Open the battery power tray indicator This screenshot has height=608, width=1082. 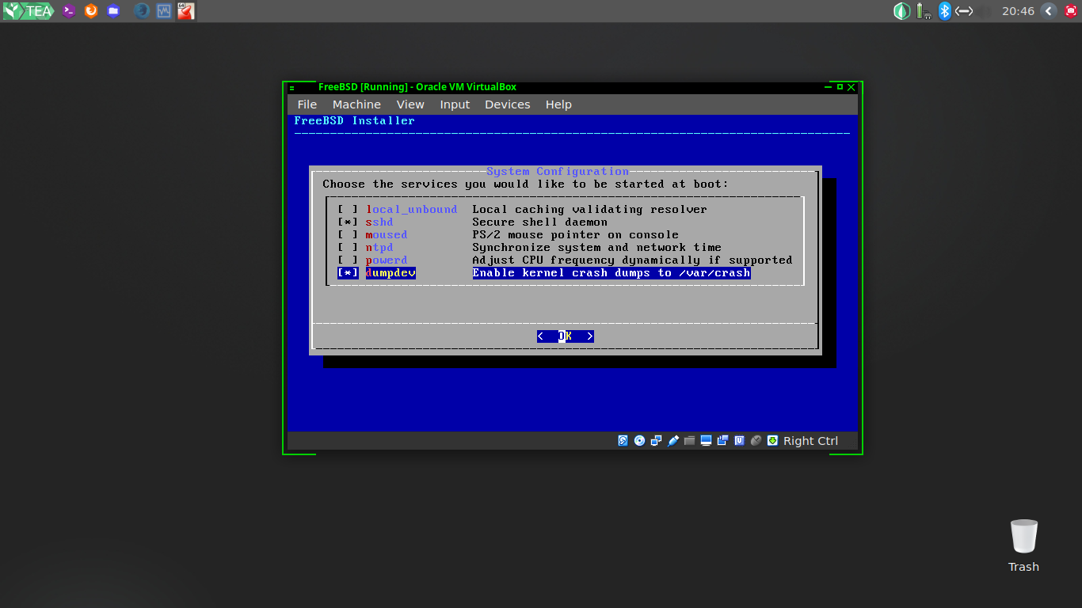click(x=923, y=11)
